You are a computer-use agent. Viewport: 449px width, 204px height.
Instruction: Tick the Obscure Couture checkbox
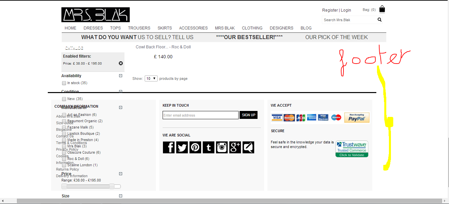[64, 153]
